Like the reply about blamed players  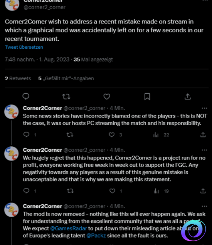click(112, 135)
